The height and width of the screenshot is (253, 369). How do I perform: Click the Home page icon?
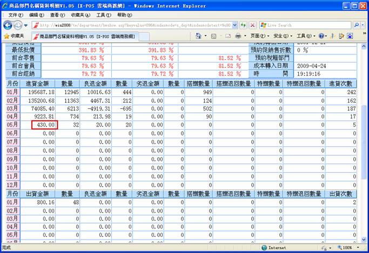(x=199, y=36)
